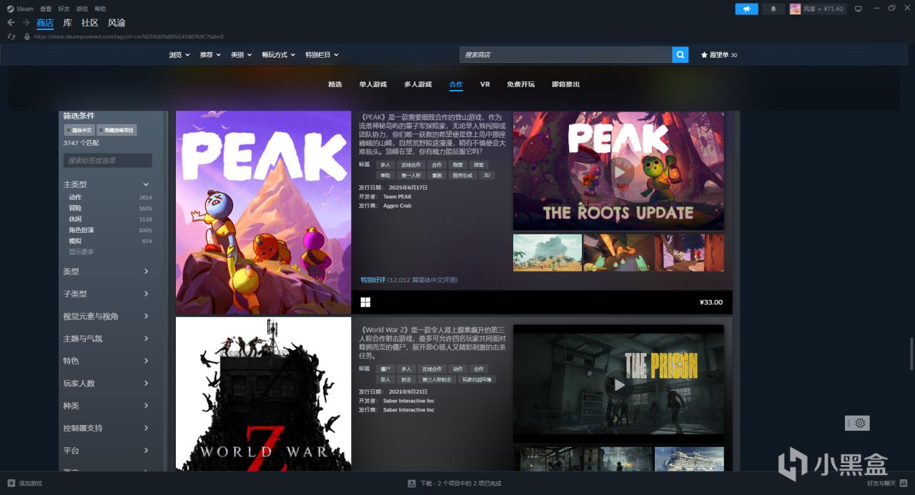Open the 愿望单 wishlist link

pyautogui.click(x=719, y=55)
